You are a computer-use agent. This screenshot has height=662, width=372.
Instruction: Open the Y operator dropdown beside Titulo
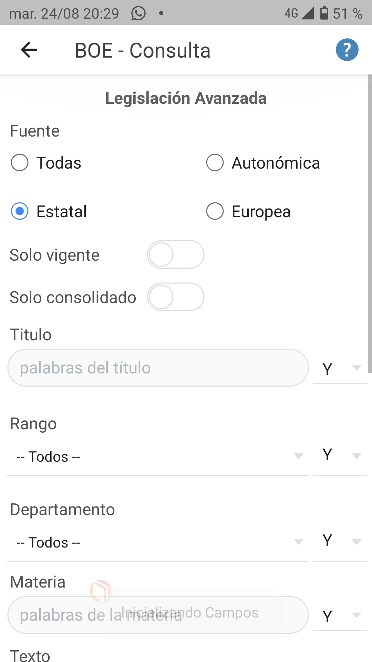pos(340,369)
